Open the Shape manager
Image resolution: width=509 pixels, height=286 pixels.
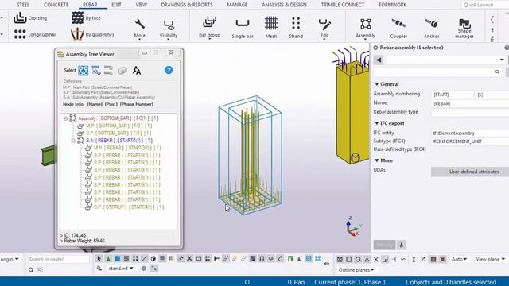(464, 29)
